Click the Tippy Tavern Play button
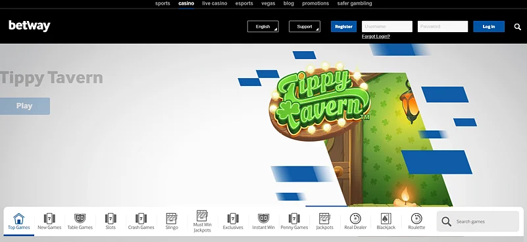 25,106
